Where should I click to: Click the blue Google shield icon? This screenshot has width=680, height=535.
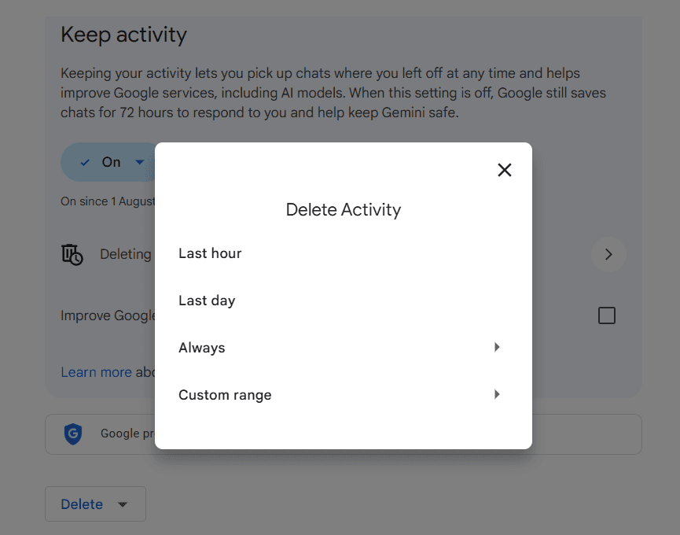(73, 434)
